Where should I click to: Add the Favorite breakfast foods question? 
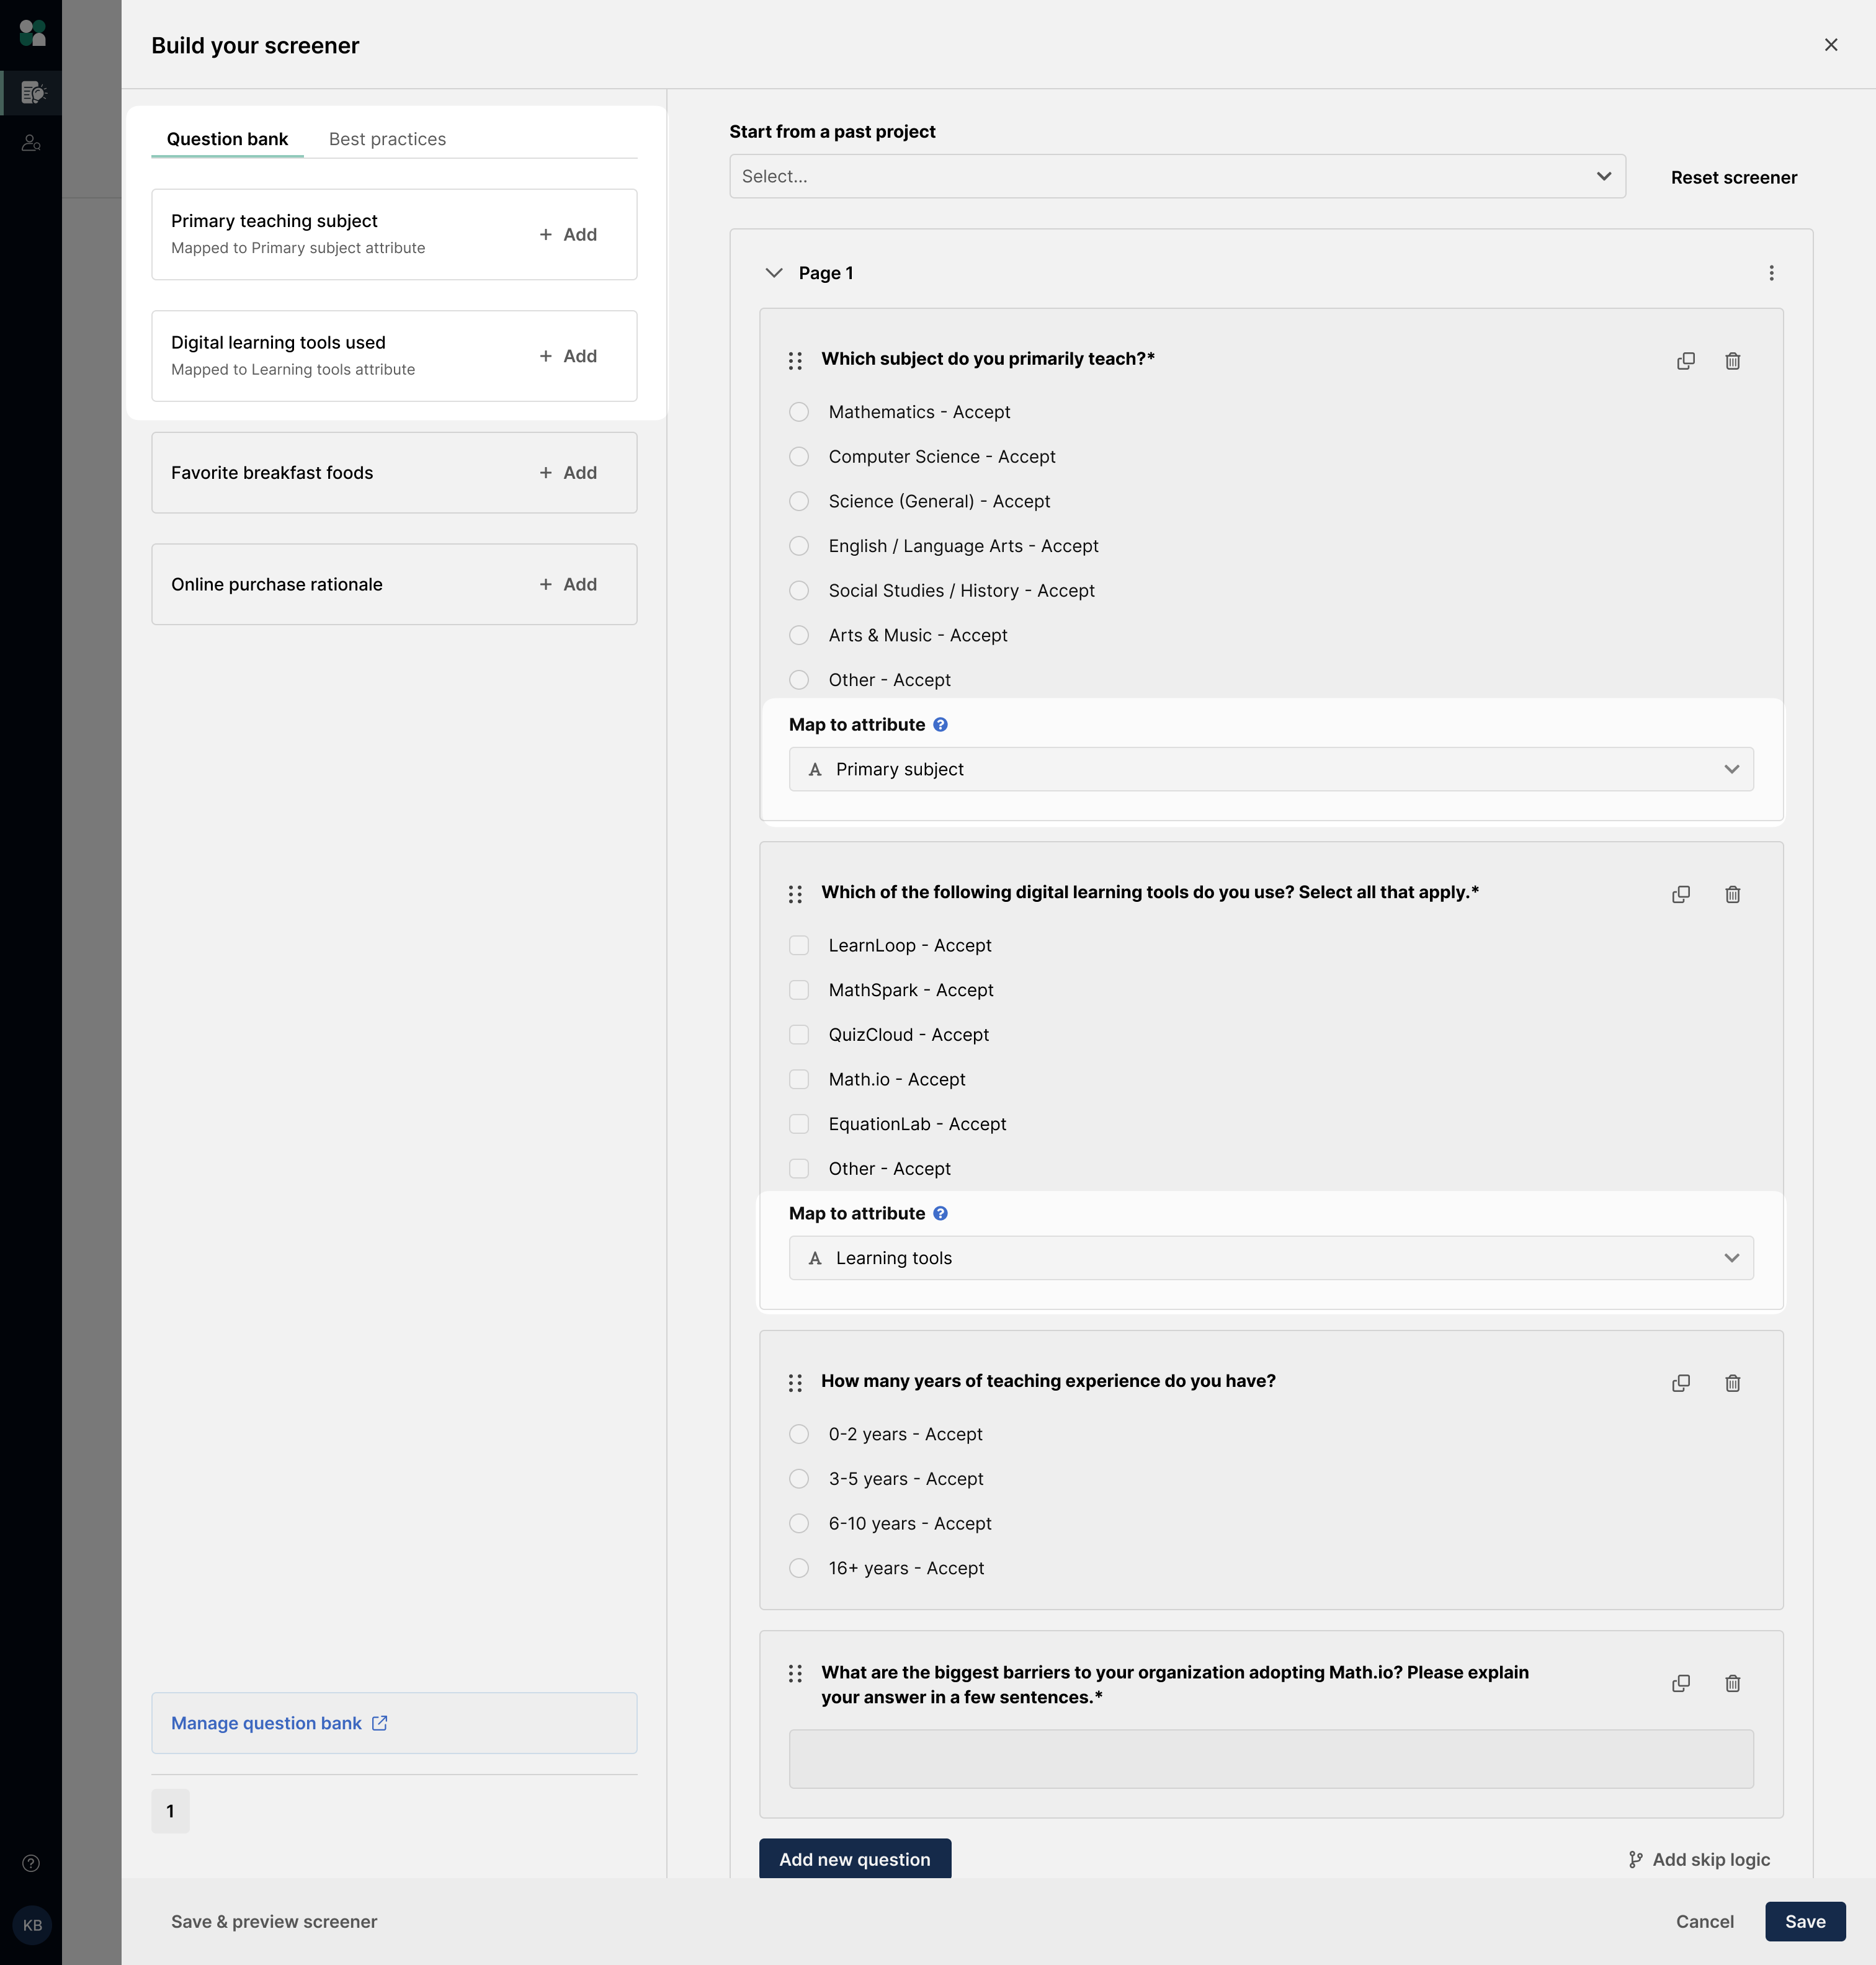tap(568, 473)
